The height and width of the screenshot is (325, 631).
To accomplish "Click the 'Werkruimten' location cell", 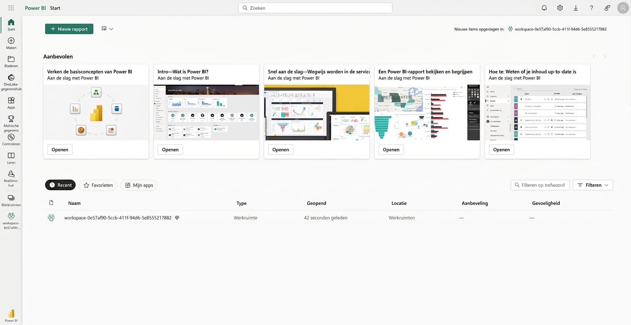I will [x=402, y=218].
